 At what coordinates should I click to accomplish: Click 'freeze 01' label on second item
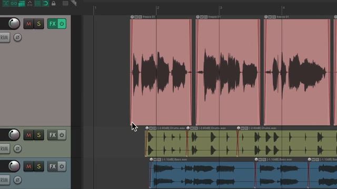tap(214, 17)
